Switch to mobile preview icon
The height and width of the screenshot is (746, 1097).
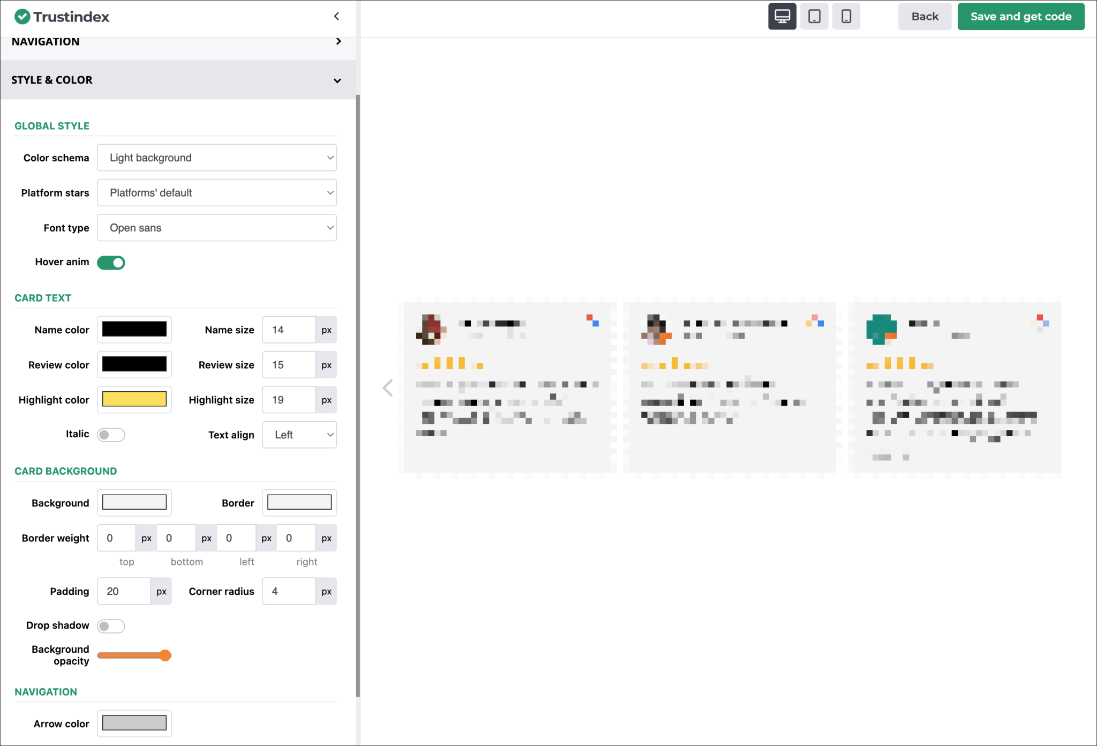846,17
